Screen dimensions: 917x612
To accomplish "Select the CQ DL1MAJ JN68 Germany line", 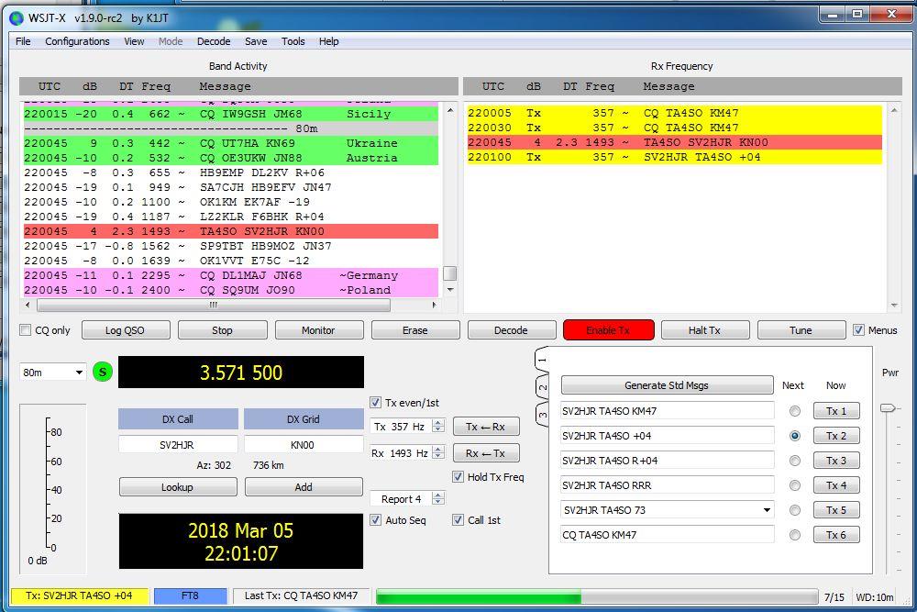I will click(231, 275).
